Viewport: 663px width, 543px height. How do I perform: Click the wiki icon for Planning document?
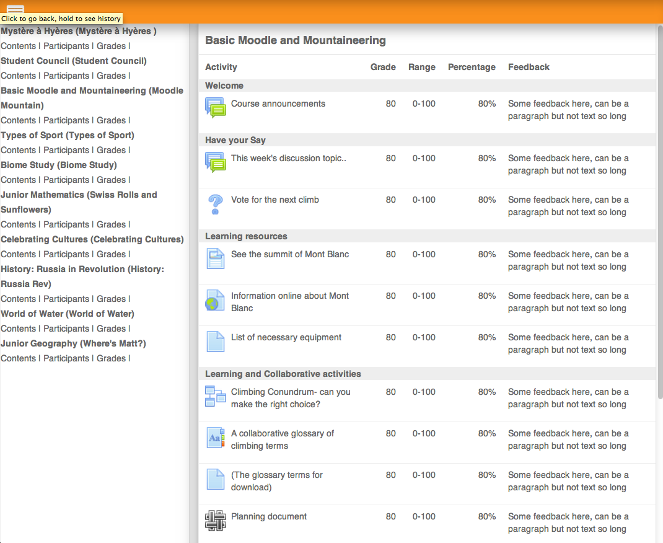pyautogui.click(x=216, y=521)
